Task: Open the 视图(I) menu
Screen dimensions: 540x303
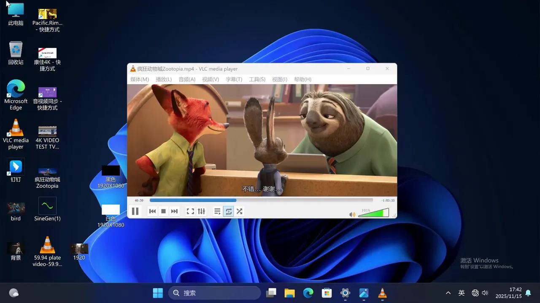Action: pyautogui.click(x=279, y=79)
